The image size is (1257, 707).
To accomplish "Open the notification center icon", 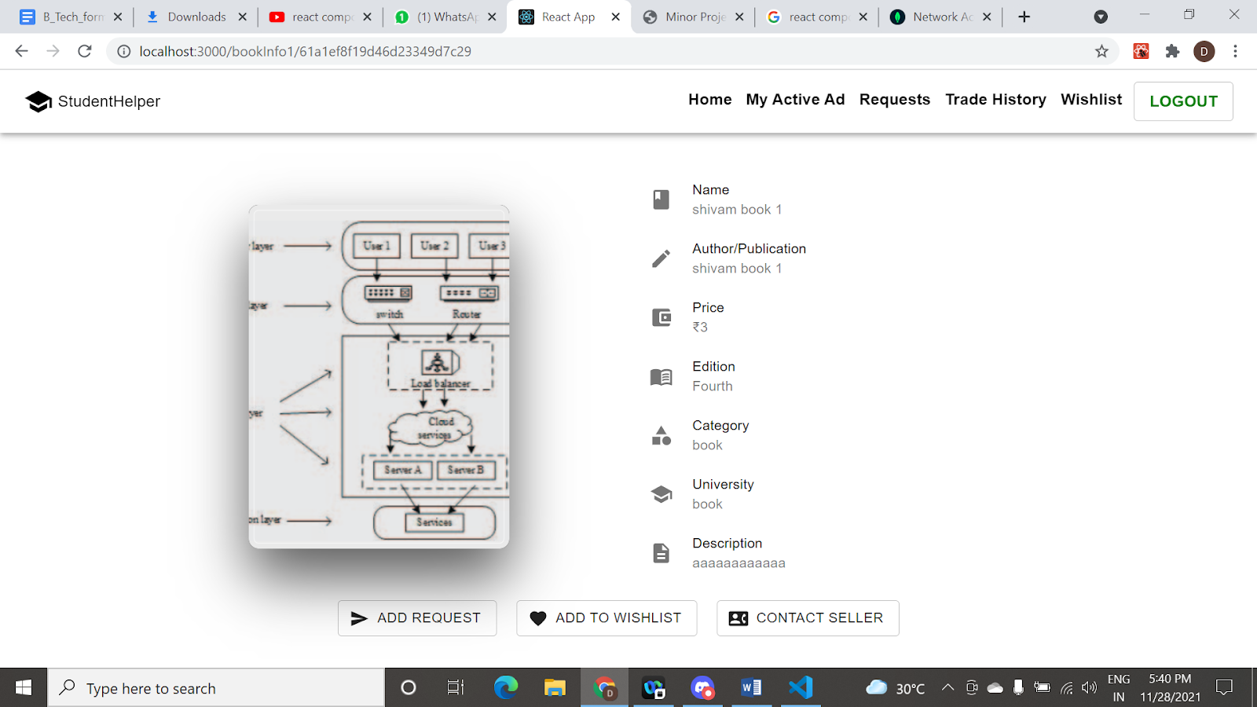I will click(x=1224, y=687).
